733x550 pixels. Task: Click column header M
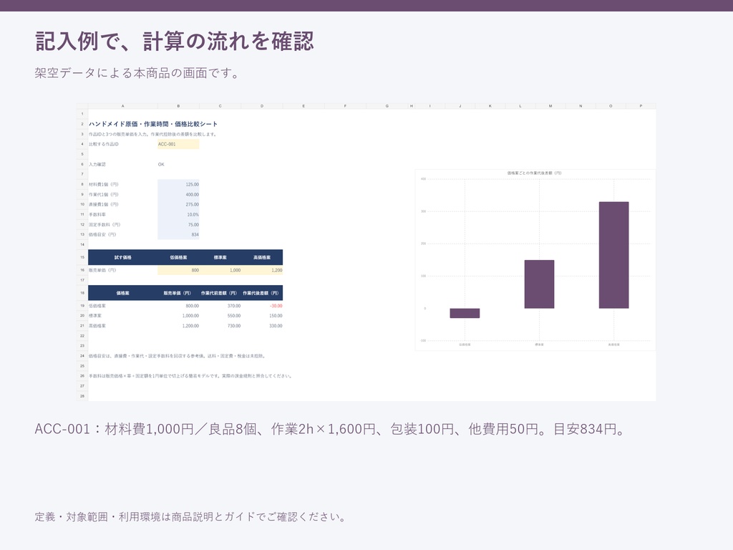coord(550,106)
